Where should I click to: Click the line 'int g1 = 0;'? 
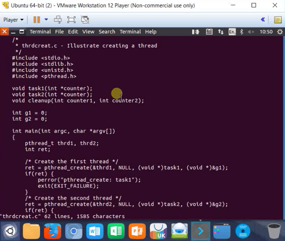pos(29,113)
